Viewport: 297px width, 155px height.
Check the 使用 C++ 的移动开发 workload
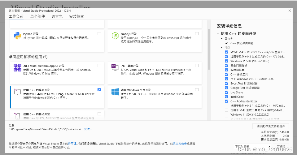tap(99, 114)
